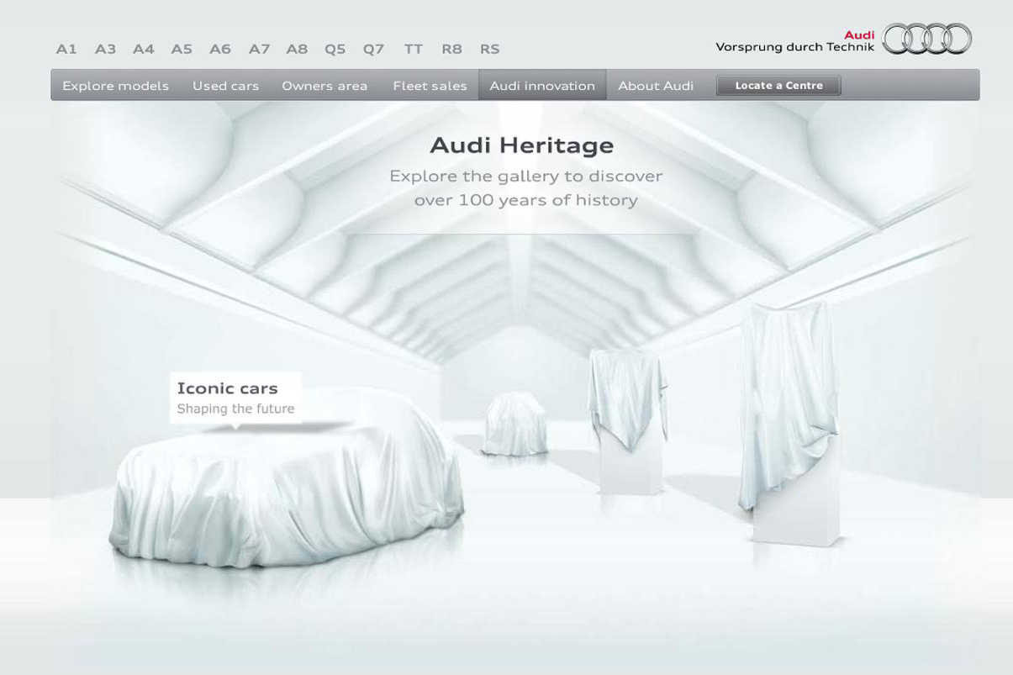1013x675 pixels.
Task: Click the Audi four rings logo
Action: point(926,39)
